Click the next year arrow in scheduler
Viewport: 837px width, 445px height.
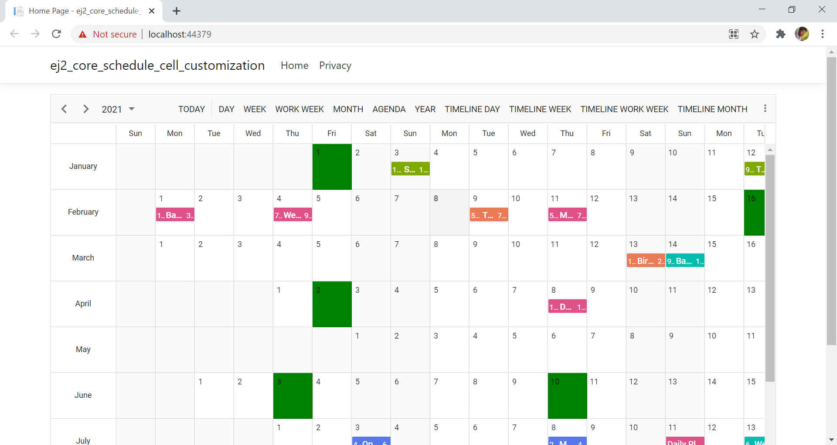click(86, 109)
